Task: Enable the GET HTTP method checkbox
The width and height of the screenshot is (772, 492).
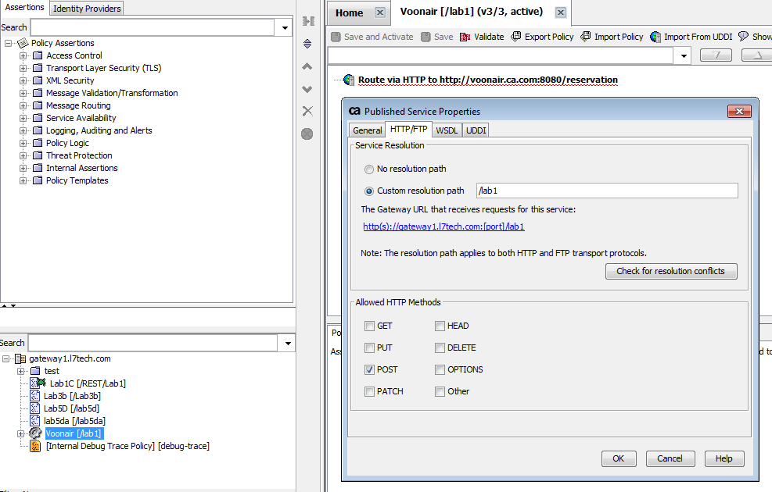Action: (x=371, y=326)
